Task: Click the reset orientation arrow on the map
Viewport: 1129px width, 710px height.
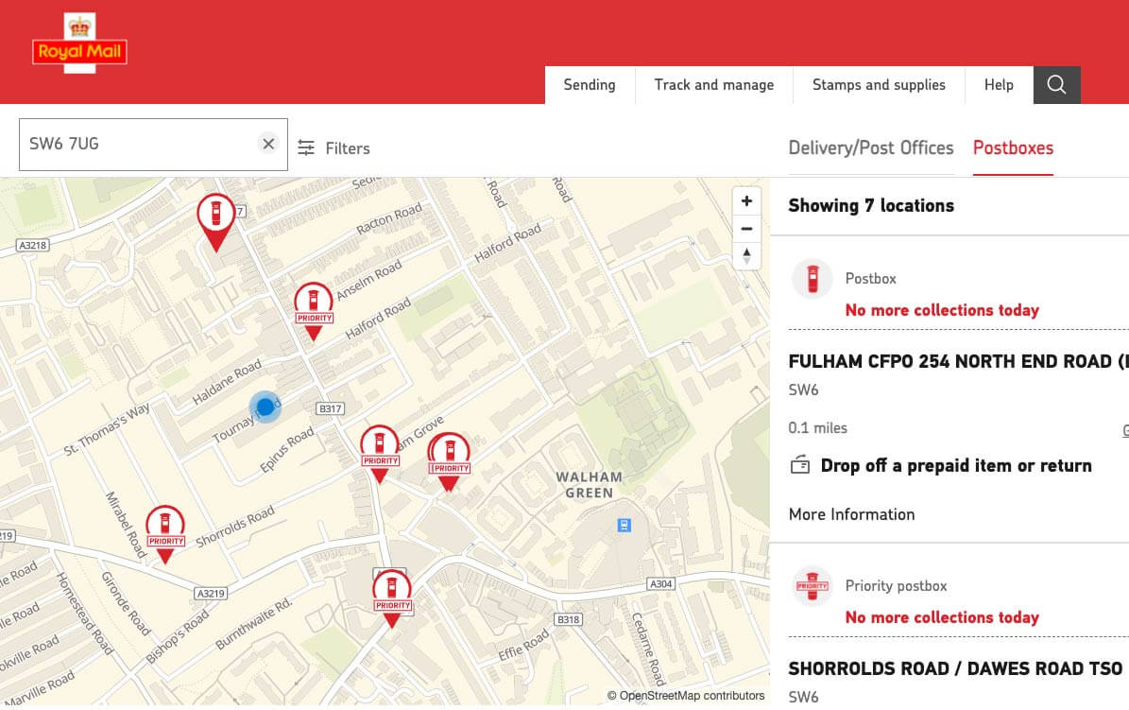Action: [x=746, y=256]
